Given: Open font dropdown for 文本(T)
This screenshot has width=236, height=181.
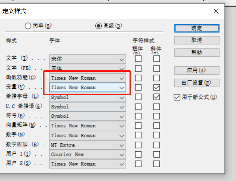Looking at the screenshot, I should click(87, 59).
